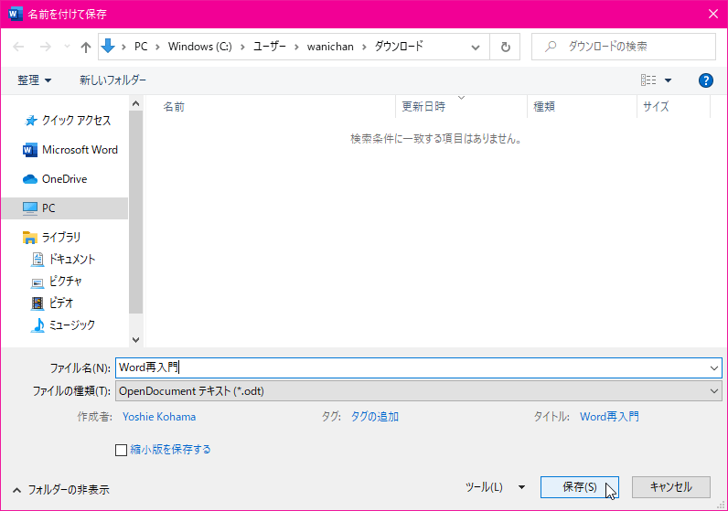Screen dimensions: 728x511
Task: Select クイック アクセス in navigation pane
Action: (76, 121)
